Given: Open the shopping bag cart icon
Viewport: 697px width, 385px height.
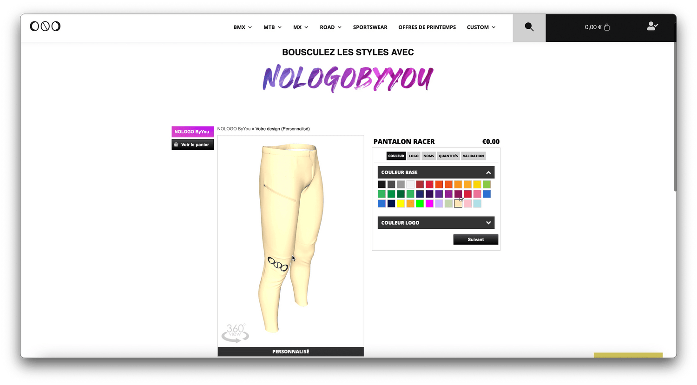Looking at the screenshot, I should click(607, 27).
